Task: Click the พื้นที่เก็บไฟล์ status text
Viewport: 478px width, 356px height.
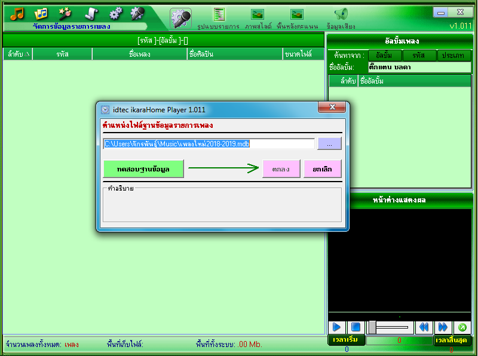Action: point(125,345)
